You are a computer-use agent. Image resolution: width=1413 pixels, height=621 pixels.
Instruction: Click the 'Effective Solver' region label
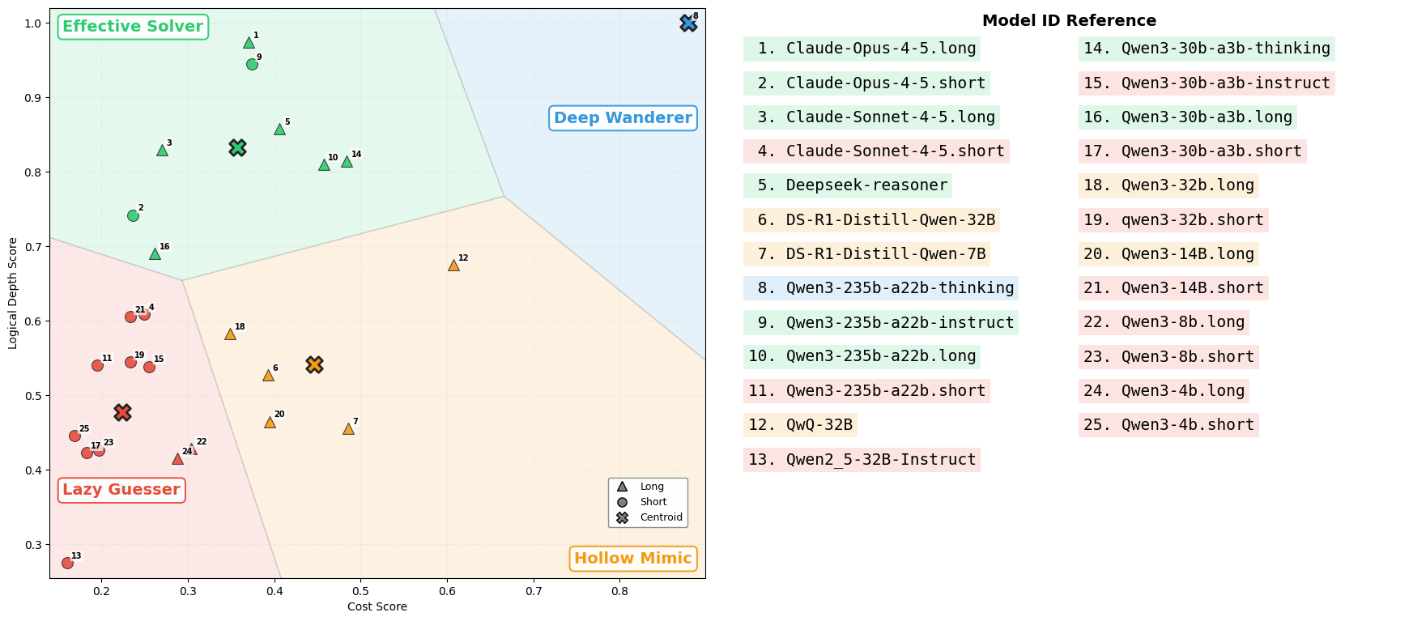[x=133, y=27]
